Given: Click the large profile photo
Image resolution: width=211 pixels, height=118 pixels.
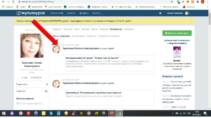Looking at the screenshot, I should [32, 46].
